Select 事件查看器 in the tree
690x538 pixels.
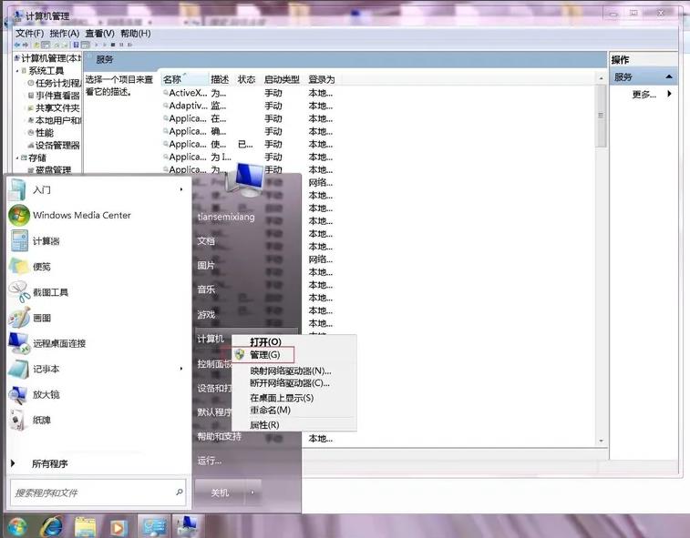click(57, 96)
